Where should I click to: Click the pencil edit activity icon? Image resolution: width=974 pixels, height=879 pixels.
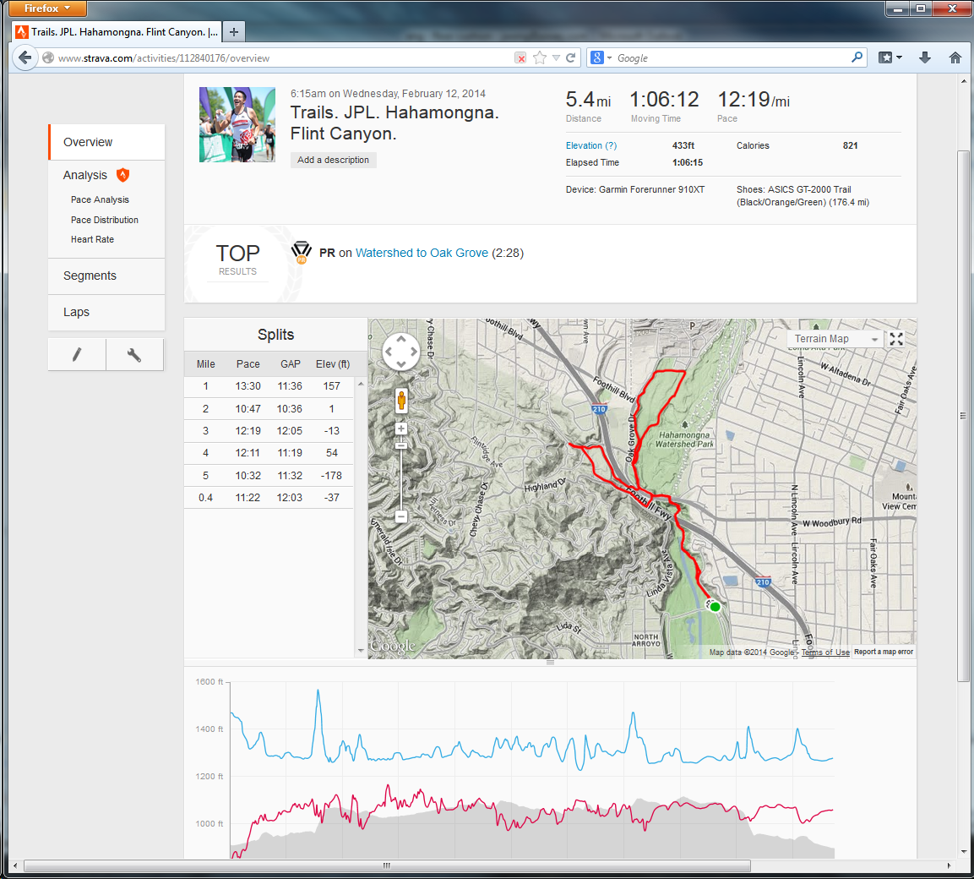77,355
